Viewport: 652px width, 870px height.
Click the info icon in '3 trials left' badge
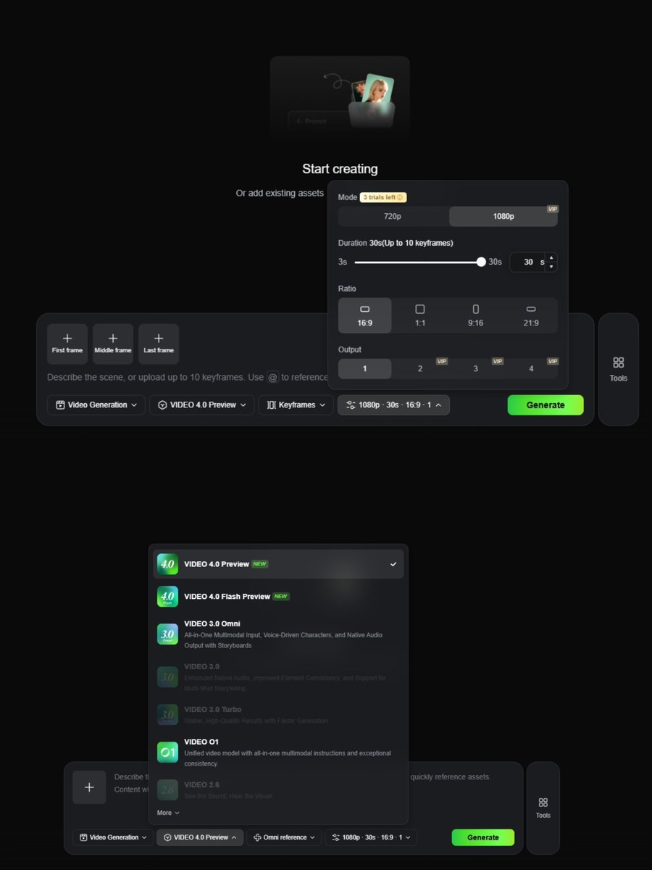click(x=399, y=197)
